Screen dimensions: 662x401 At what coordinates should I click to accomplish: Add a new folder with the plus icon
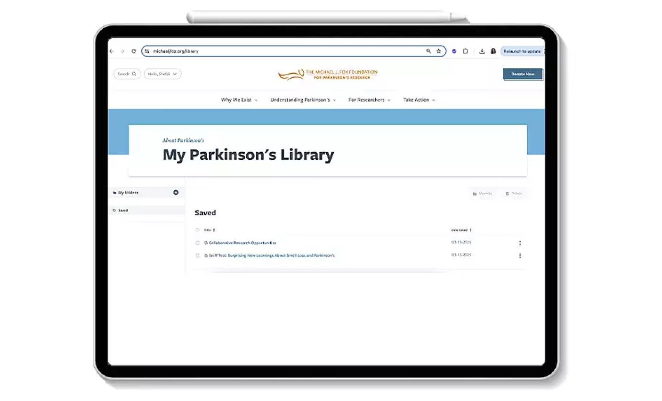coord(176,192)
